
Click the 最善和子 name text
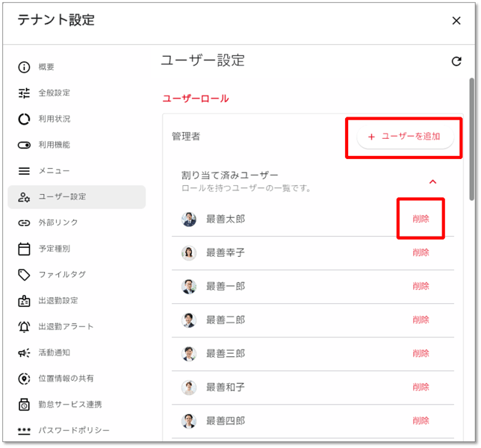coord(226,387)
